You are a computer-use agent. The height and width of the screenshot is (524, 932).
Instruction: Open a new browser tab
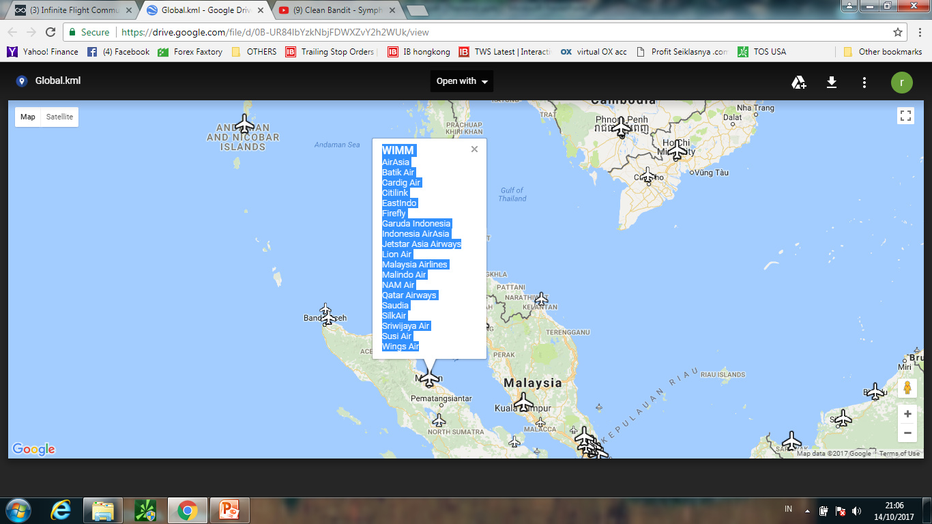[417, 10]
